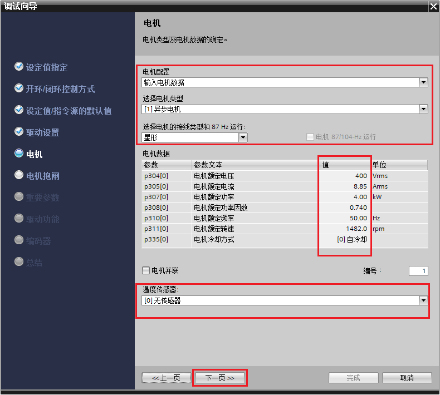The height and width of the screenshot is (395, 440).
Task: Expand the 选择电机类型 dropdown
Action: click(423, 109)
